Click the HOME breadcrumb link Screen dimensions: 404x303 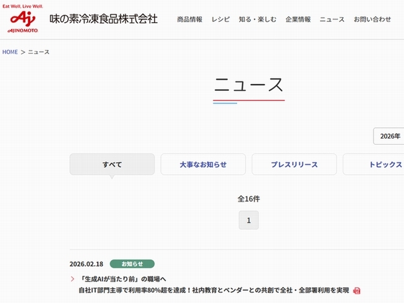[10, 52]
